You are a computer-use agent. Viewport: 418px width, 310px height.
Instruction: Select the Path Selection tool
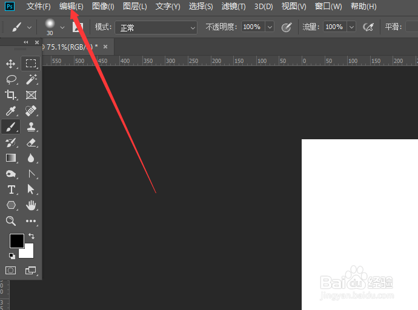click(x=31, y=190)
